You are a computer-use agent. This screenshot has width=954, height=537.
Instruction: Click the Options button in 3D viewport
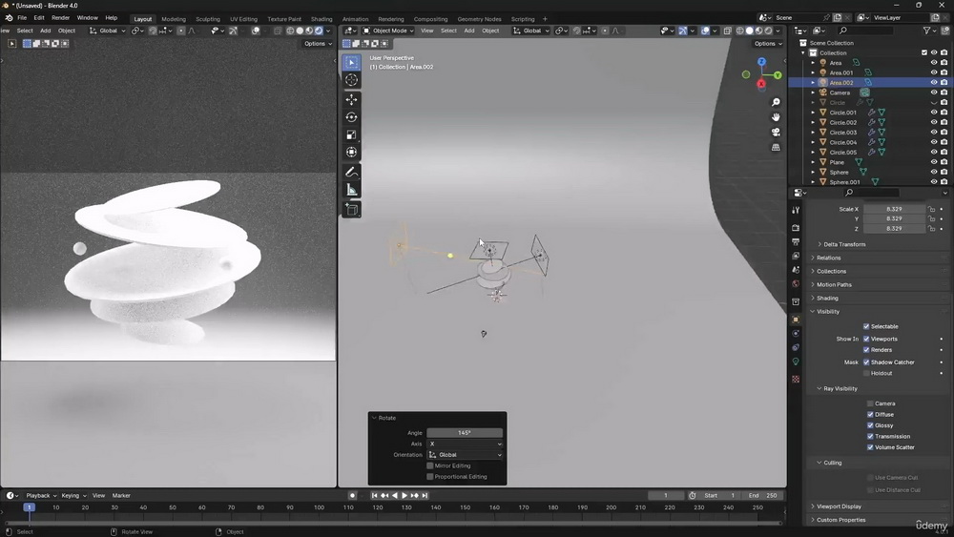pos(768,44)
